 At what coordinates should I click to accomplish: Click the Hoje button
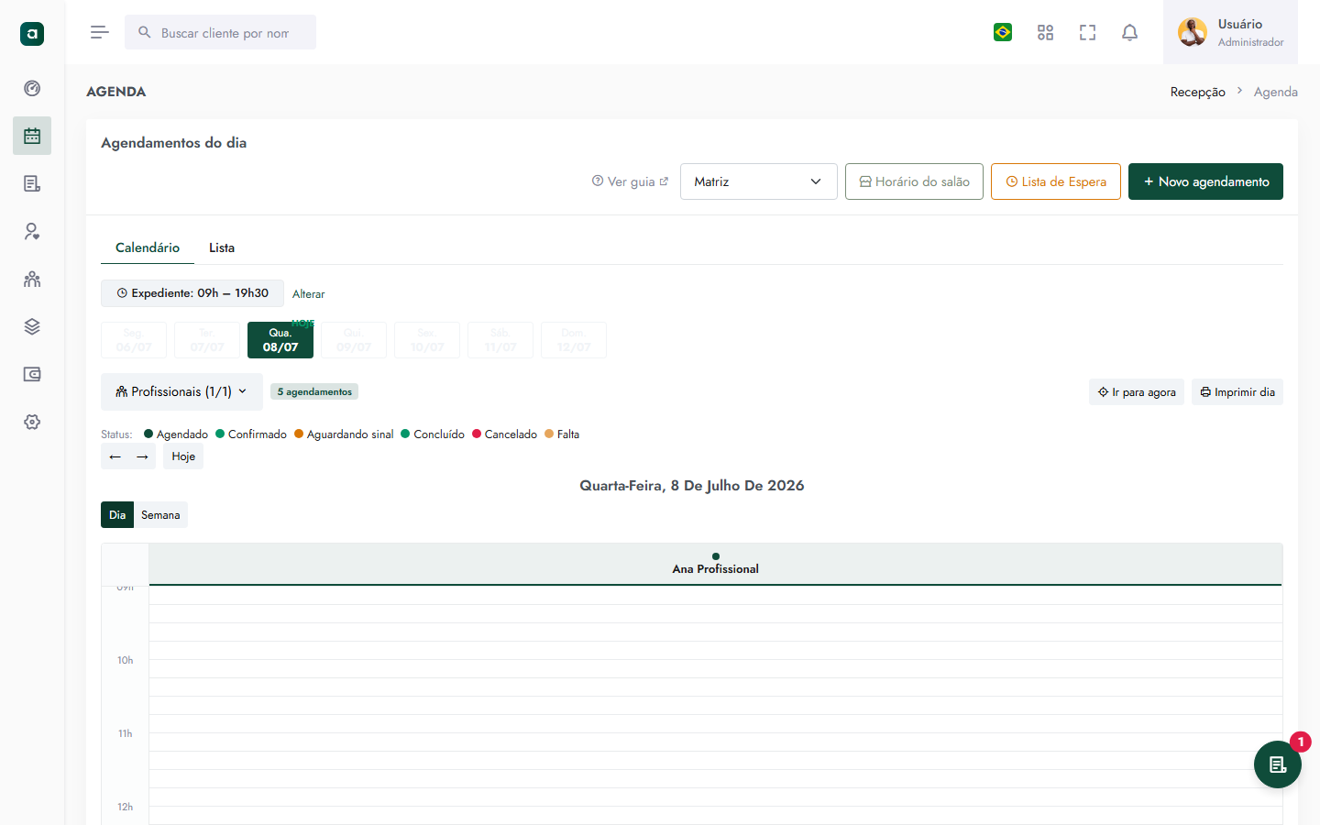tap(183, 456)
